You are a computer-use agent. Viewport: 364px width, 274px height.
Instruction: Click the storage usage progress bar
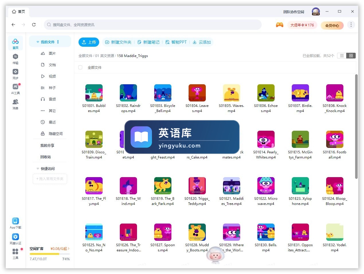pyautogui.click(x=50, y=254)
